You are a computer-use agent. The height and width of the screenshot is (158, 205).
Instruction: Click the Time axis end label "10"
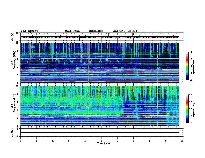click(182, 141)
